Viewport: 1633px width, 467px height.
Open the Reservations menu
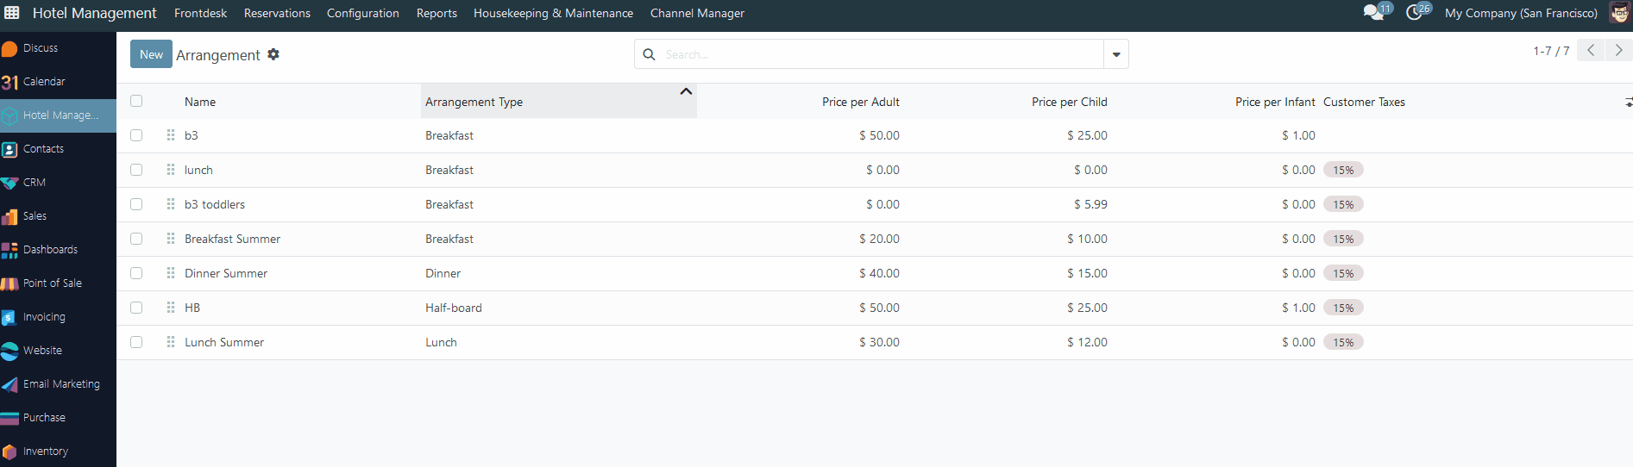point(277,13)
